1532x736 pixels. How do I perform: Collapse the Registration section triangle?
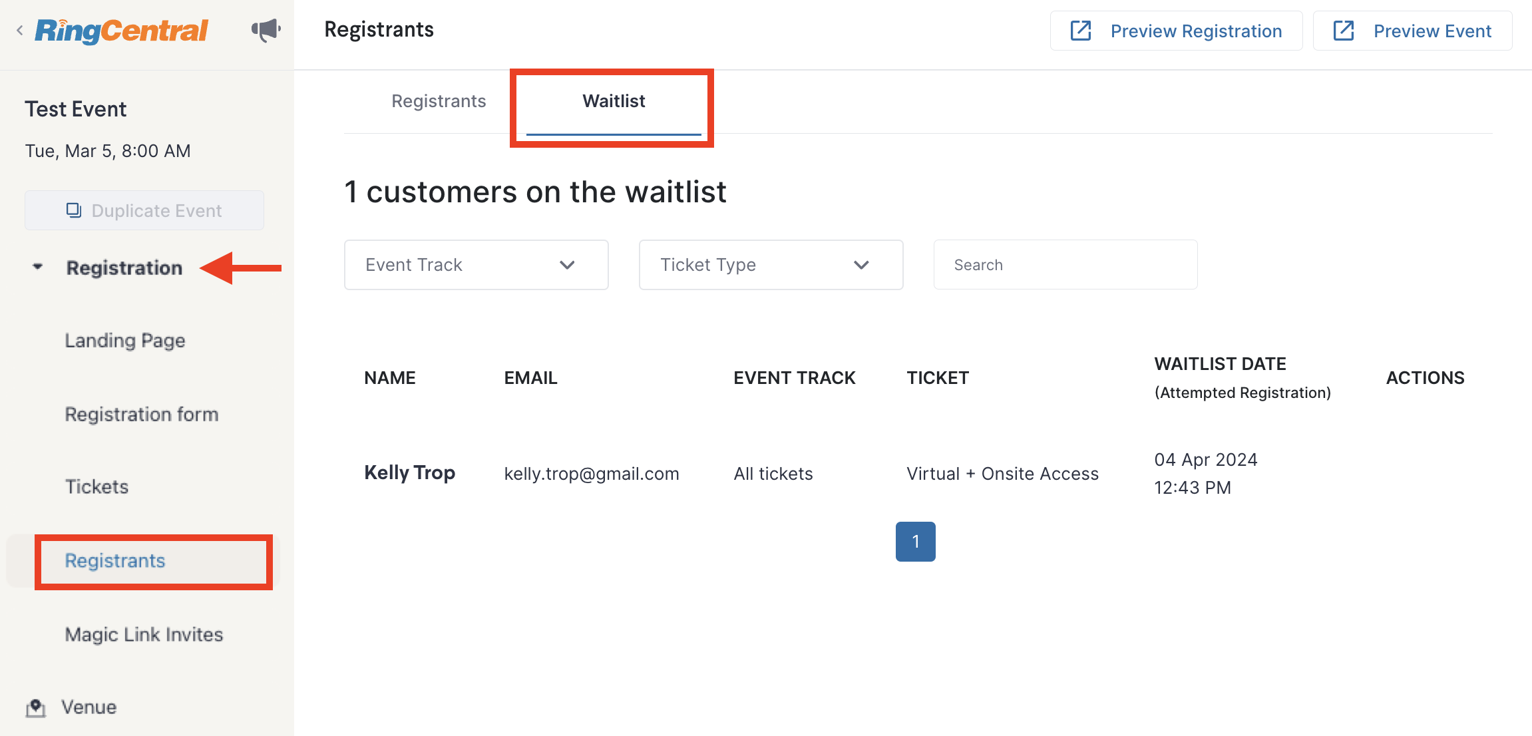38,267
